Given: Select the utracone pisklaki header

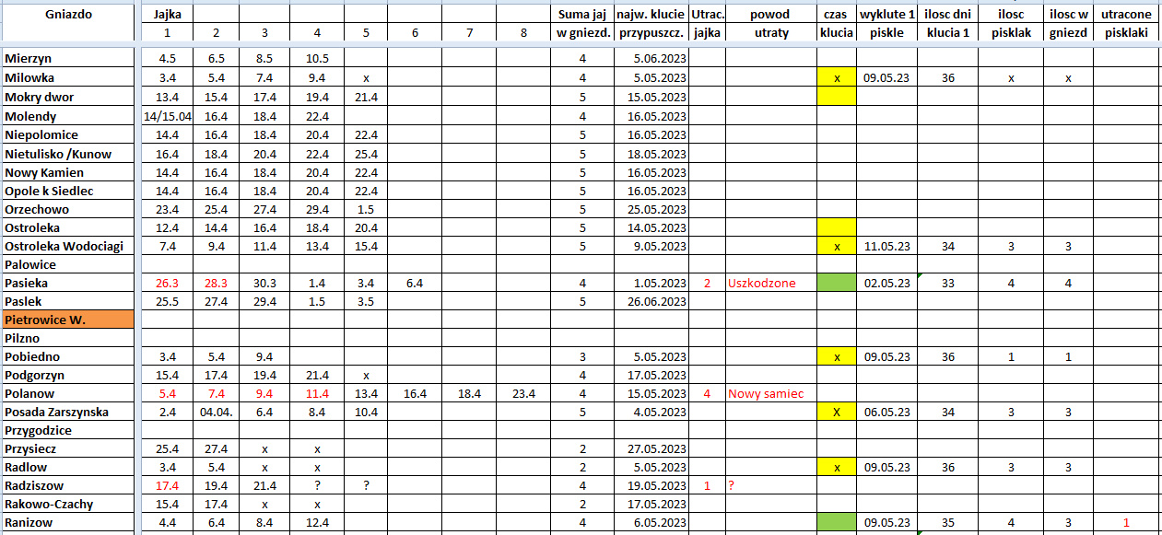Looking at the screenshot, I should click(x=1126, y=23).
